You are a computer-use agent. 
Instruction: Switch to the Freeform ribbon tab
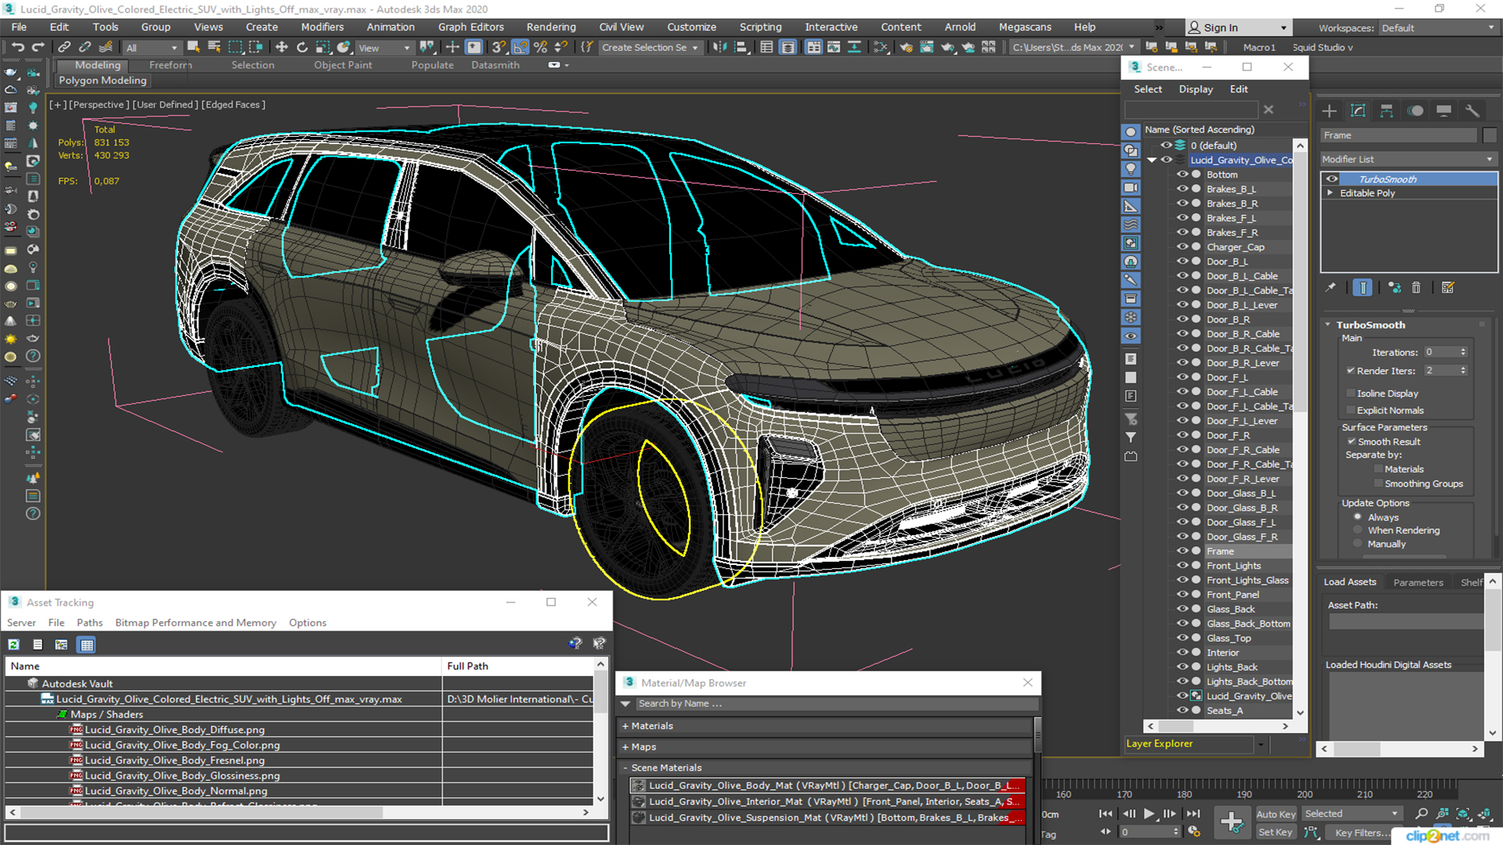170,65
